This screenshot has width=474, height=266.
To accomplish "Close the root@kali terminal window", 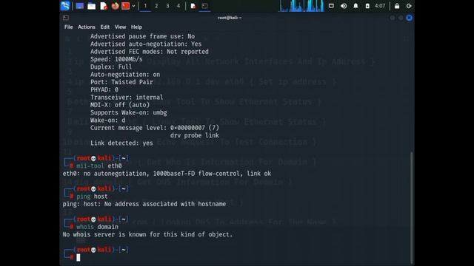I will pyautogui.click(x=409, y=18).
